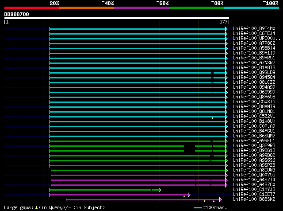This screenshot has width=283, height=211.
Task: Select the UniRef100_B8ANT9 label
Action: [254, 107]
